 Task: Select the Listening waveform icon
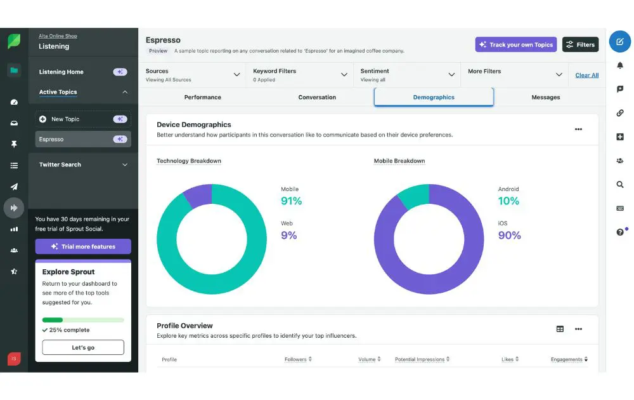[x=14, y=208]
